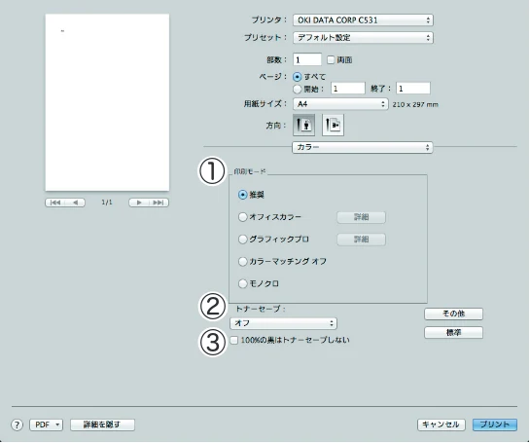Open the トナーセーブ オフ dropdown

[283, 323]
